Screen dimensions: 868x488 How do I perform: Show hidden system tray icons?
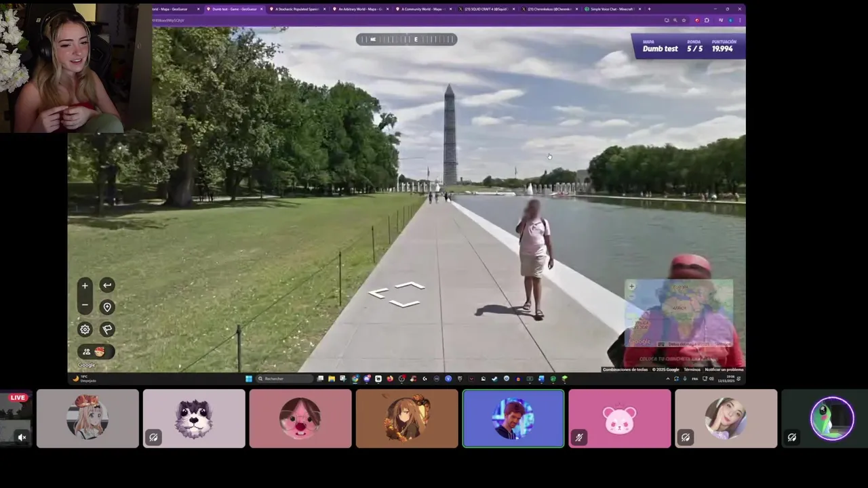(x=668, y=378)
